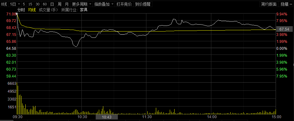This screenshot has width=294, height=121.
Task: Click the red 7.95% percentage label
Action: pos(282,21)
